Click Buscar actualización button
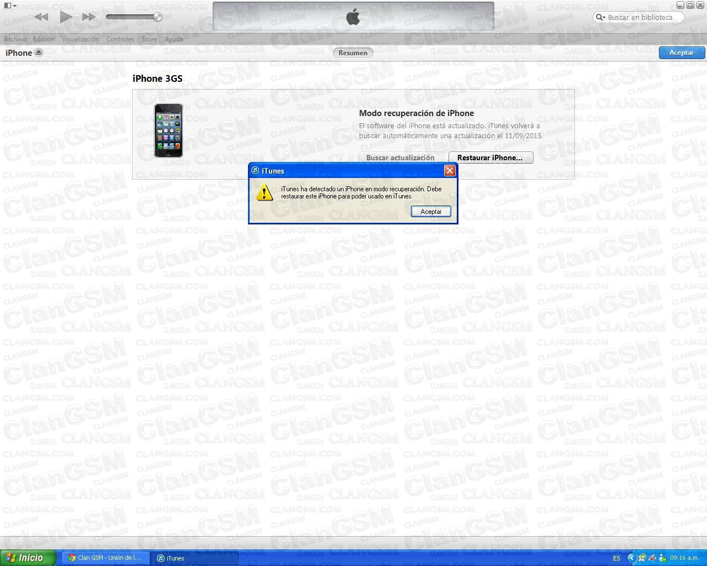707x566 pixels. pyautogui.click(x=400, y=158)
